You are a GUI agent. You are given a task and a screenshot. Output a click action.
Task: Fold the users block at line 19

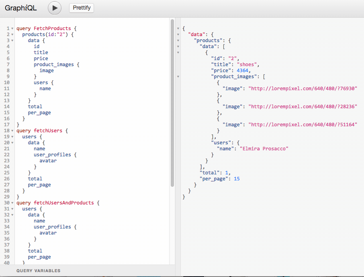(x=12, y=137)
